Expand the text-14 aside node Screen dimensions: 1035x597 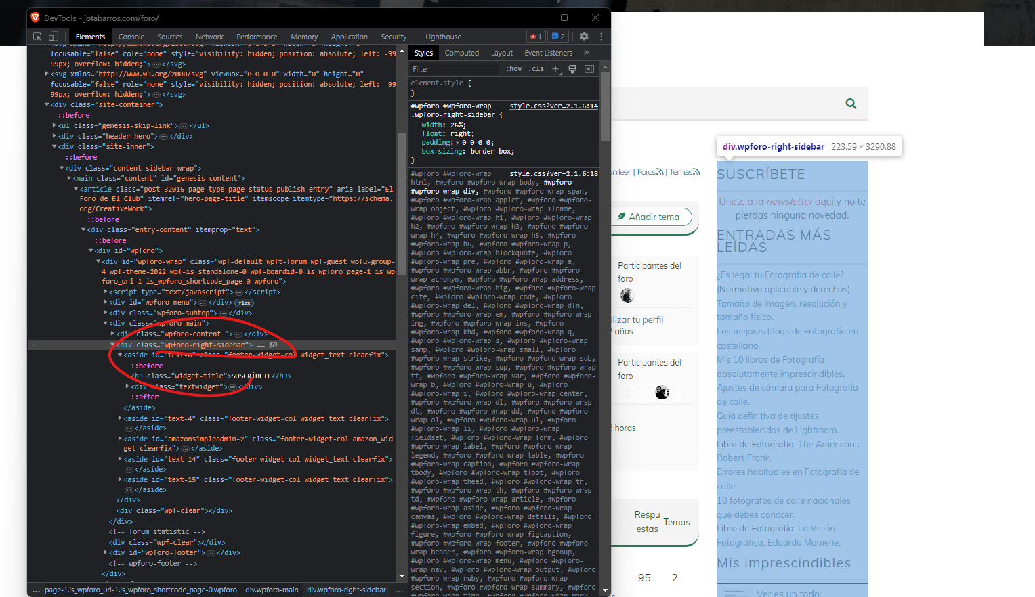[x=120, y=460]
